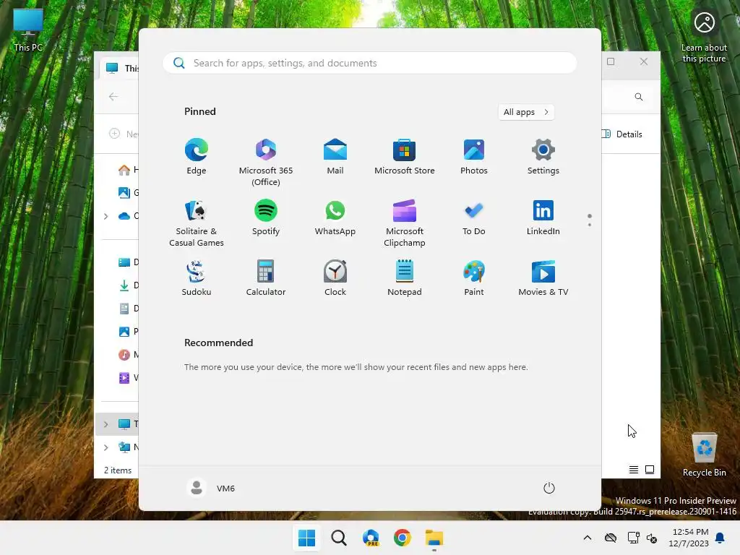Open Edge from pinned apps
The height and width of the screenshot is (555, 740).
tap(197, 157)
